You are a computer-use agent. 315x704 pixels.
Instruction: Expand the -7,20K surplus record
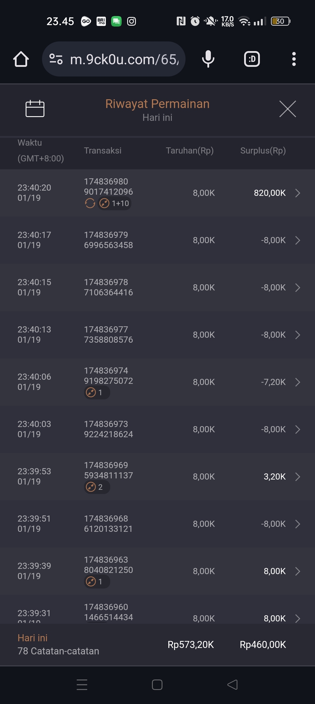tap(297, 382)
